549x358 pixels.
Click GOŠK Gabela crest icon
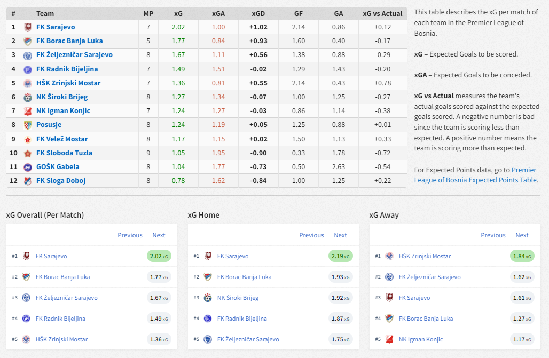point(28,168)
